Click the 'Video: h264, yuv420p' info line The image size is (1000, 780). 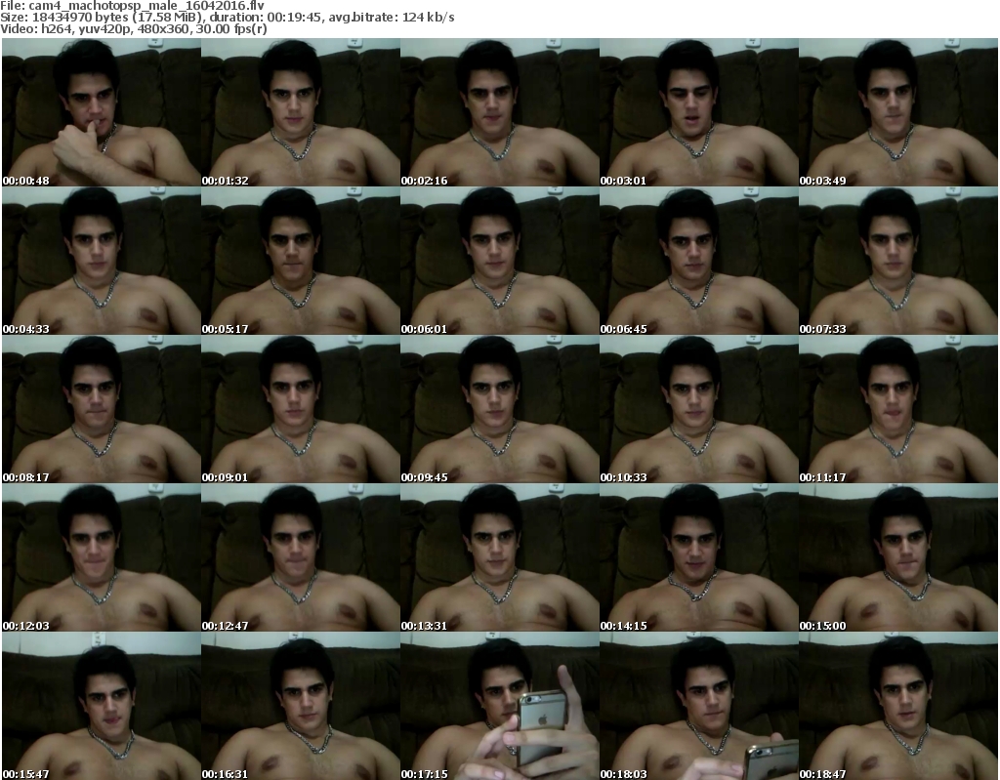pos(134,29)
